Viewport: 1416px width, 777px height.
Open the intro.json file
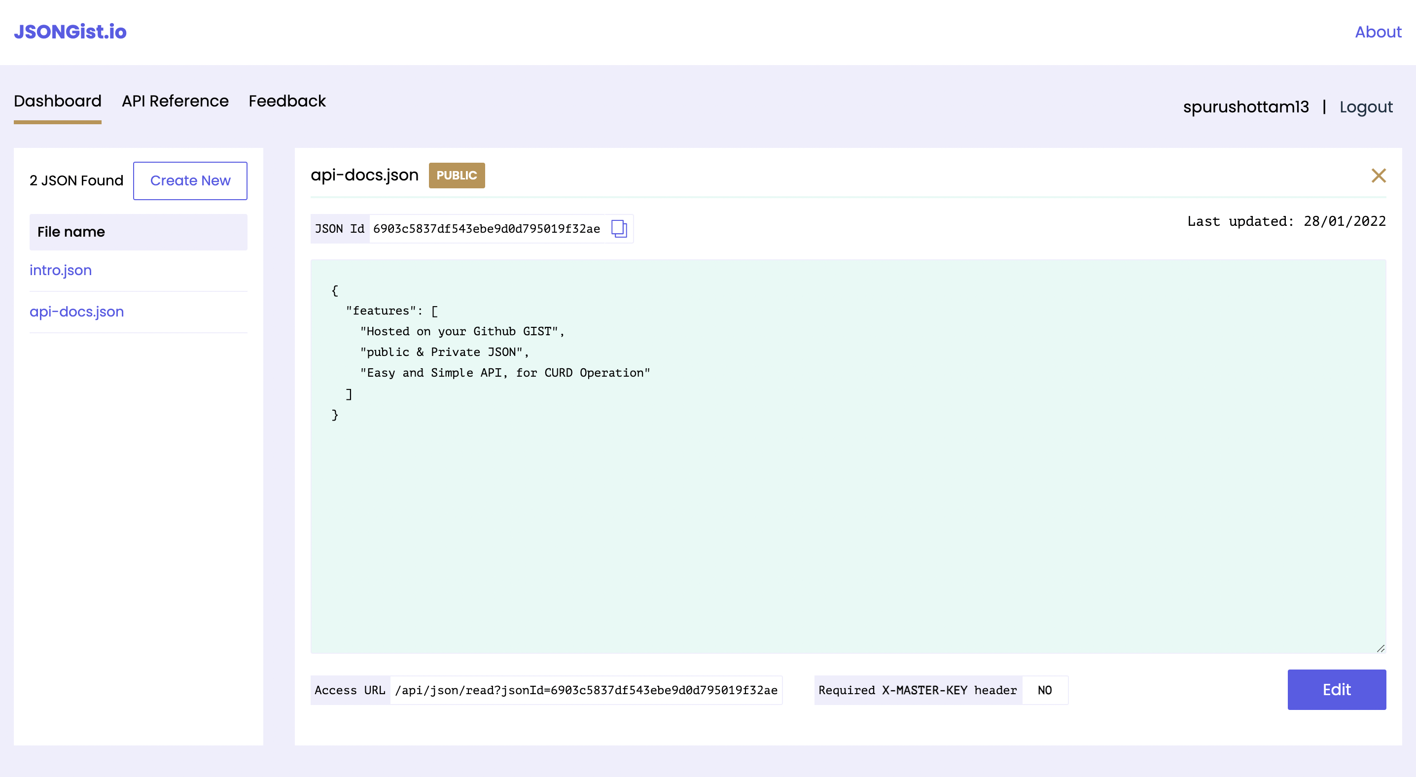coord(61,270)
